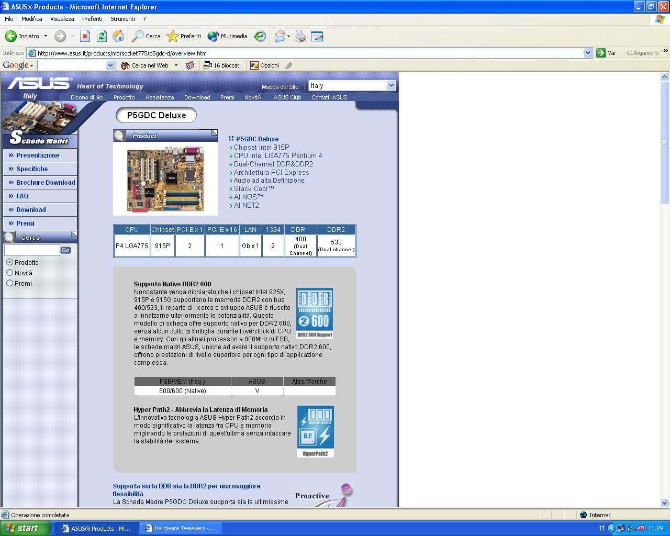Open the ASUS Club navigation link
670x536 pixels.
(287, 97)
